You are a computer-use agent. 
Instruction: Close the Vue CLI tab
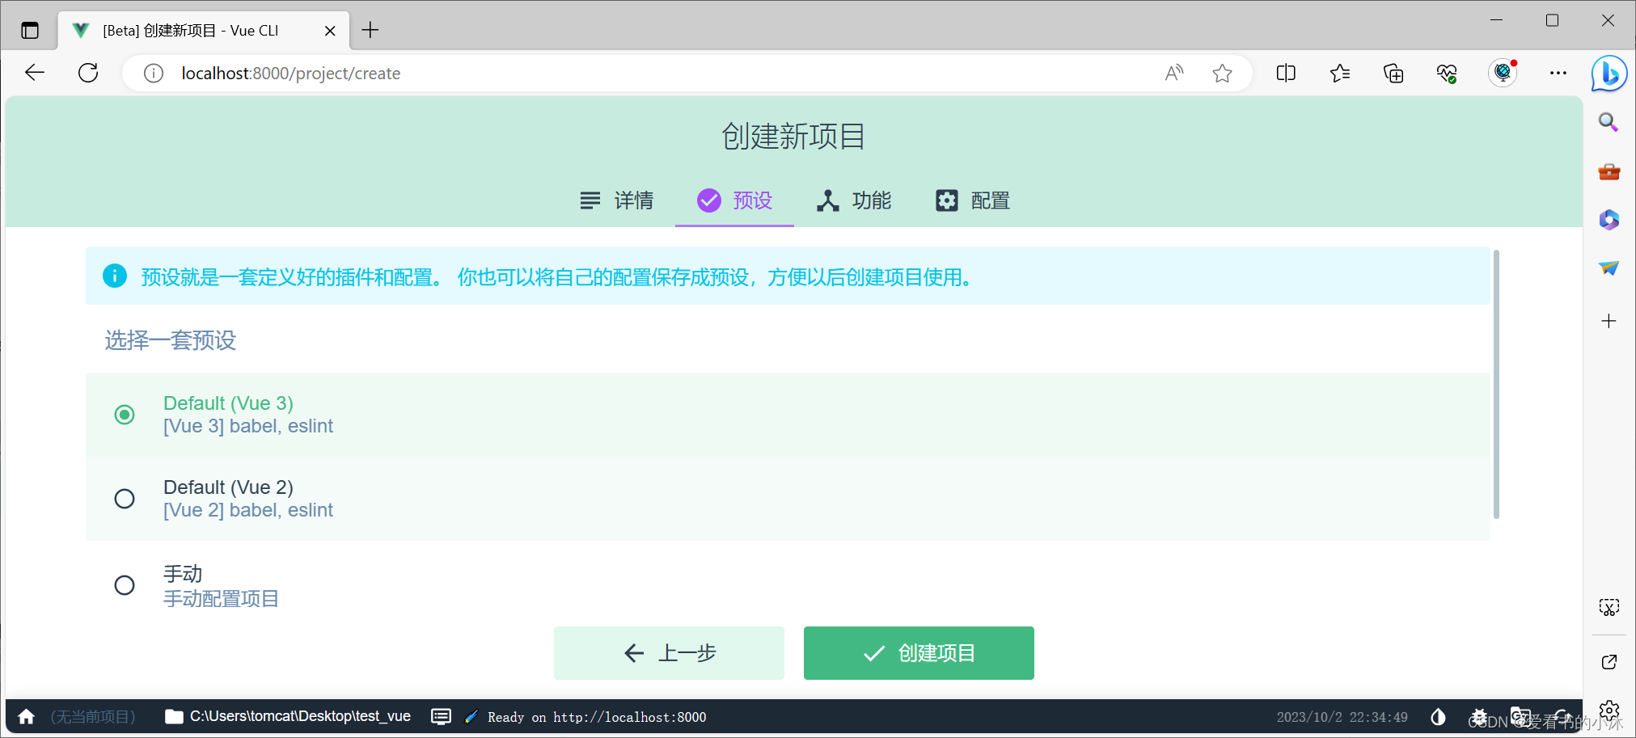tap(330, 31)
